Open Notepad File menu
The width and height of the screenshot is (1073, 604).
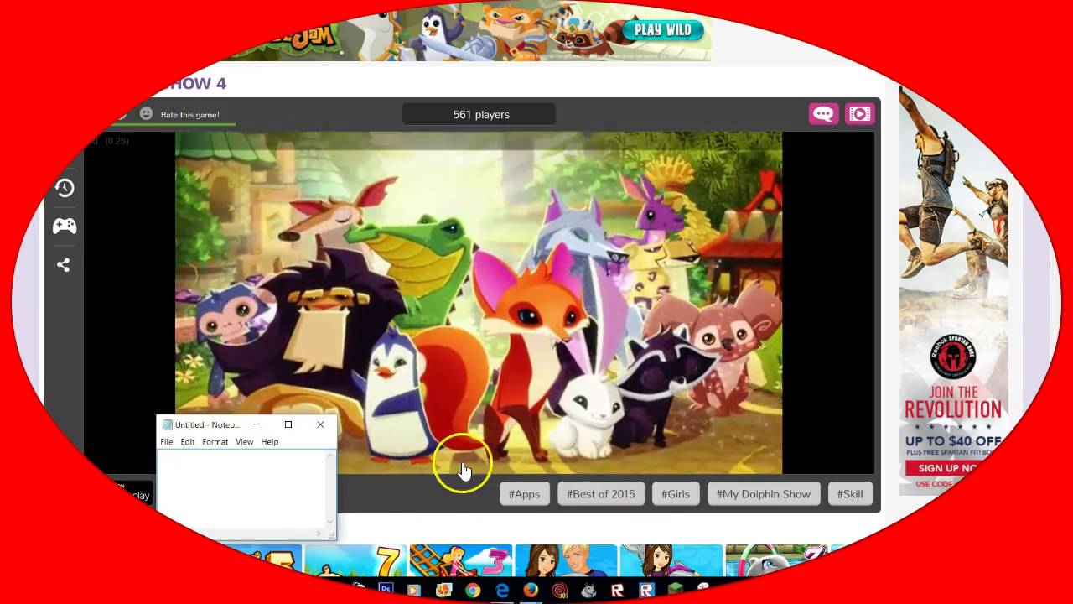pyautogui.click(x=167, y=442)
